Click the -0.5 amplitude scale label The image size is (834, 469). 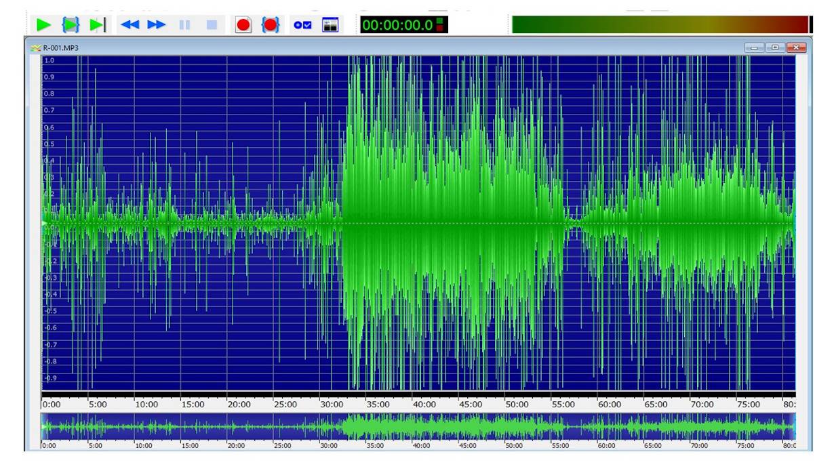(50, 310)
